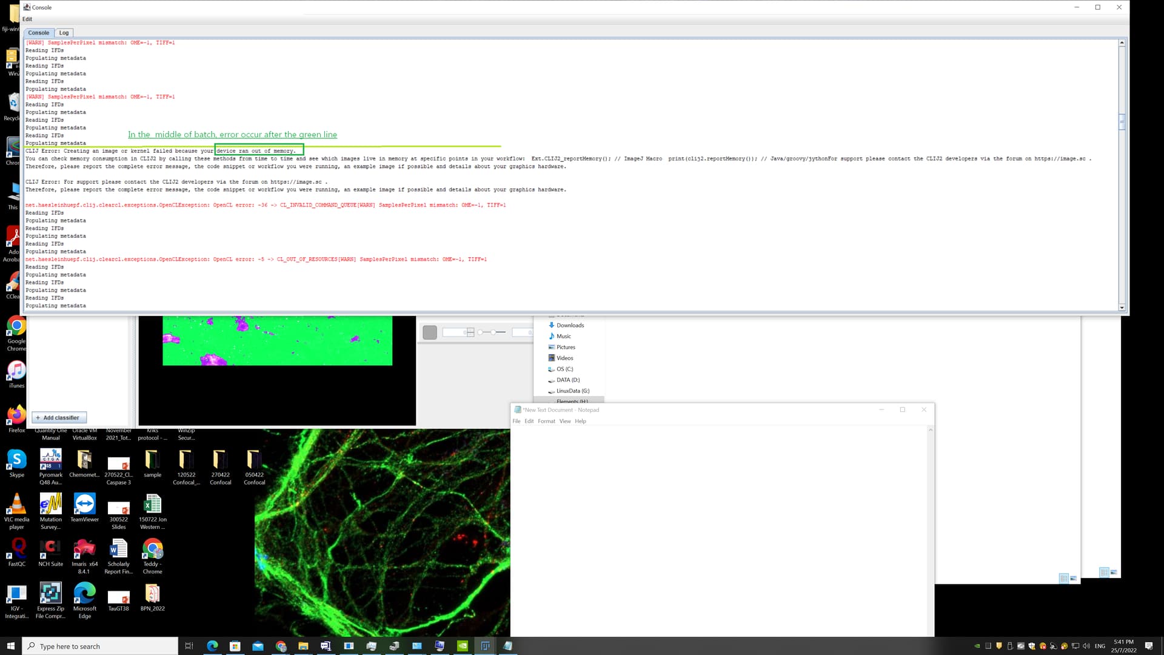Open the console Edit menu
1164x655 pixels.
(x=27, y=19)
